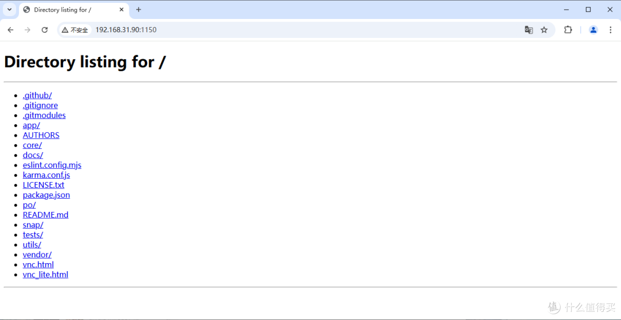621x320 pixels.
Task: Open the .github/ folder link
Action: click(x=37, y=95)
